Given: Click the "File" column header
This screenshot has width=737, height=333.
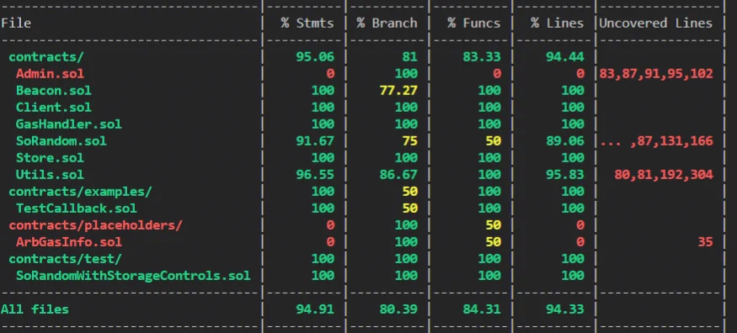Looking at the screenshot, I should pos(16,23).
